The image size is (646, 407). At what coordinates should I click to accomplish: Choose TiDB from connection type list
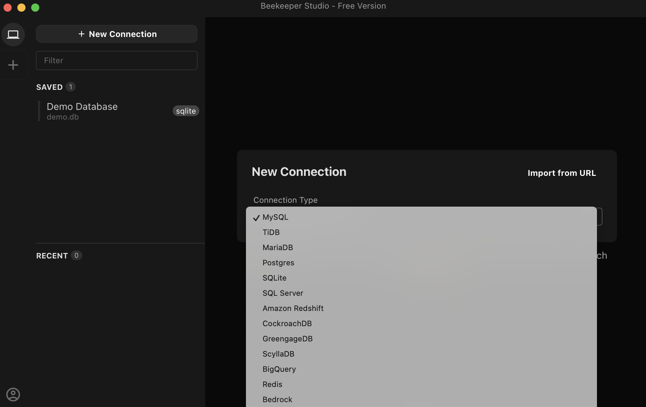coord(421,232)
